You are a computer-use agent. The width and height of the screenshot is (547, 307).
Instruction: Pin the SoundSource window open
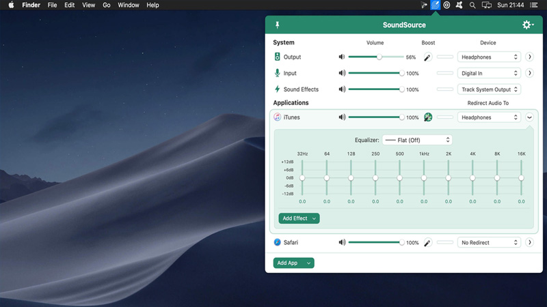278,25
